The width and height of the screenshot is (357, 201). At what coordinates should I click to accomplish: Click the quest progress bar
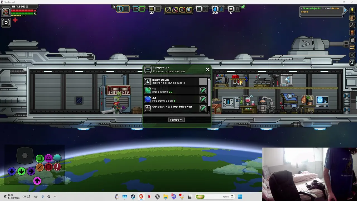pos(321,16)
